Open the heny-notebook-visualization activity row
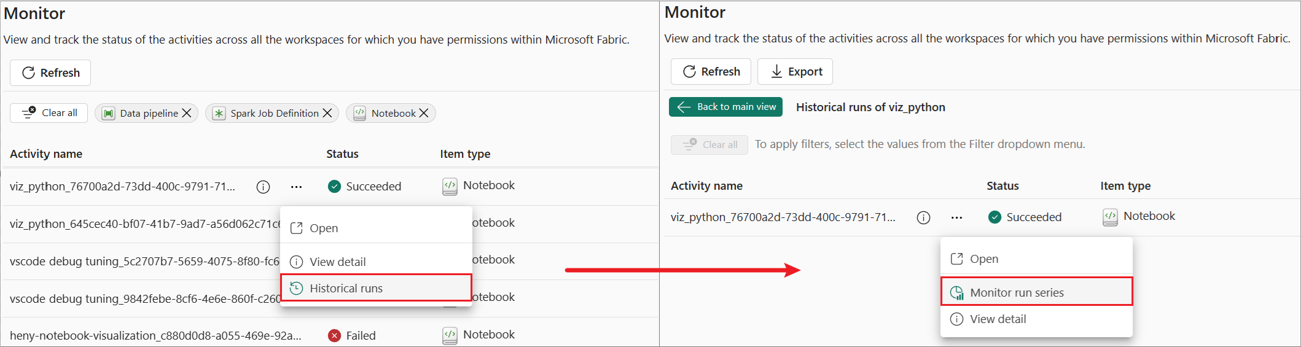 tap(155, 335)
